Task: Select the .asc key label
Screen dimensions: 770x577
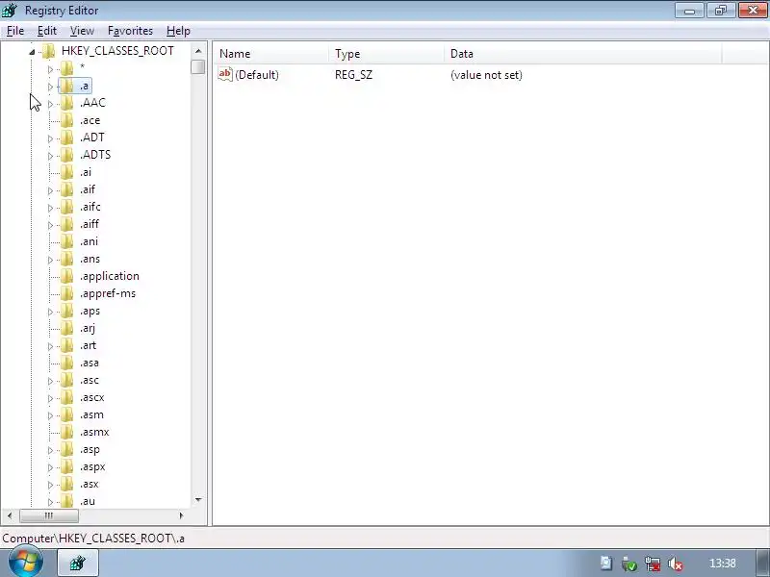Action: tap(90, 380)
